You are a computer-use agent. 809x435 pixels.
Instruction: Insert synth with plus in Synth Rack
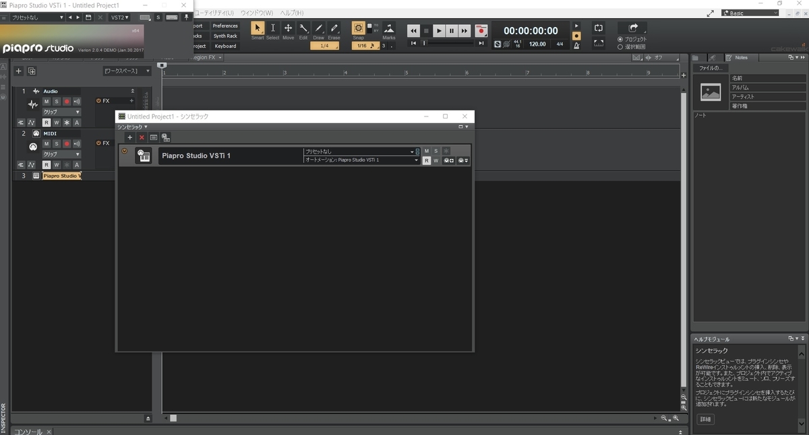[130, 137]
